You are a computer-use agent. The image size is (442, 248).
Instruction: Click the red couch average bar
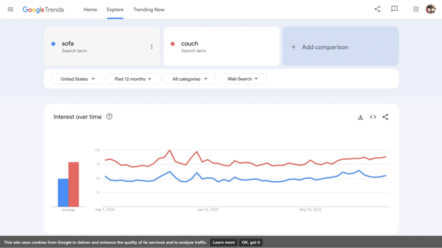(x=73, y=184)
